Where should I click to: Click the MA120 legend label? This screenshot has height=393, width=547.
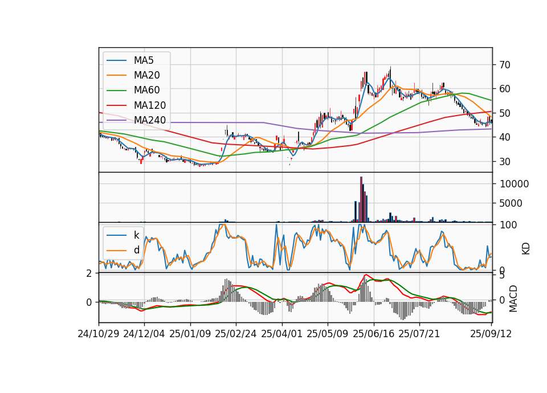(150, 105)
